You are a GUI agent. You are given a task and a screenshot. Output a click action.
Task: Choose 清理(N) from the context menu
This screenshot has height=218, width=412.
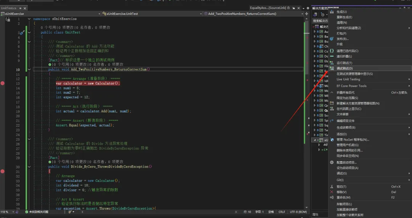(370, 23)
